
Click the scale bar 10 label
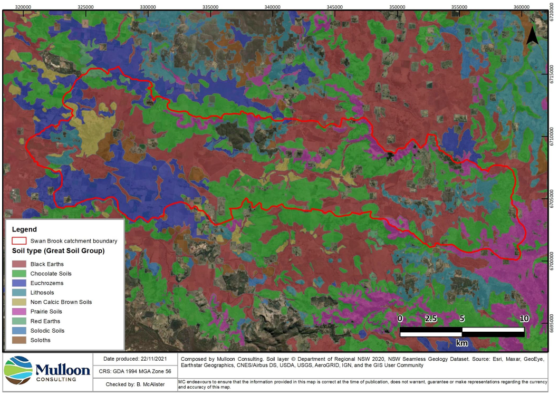(x=524, y=319)
